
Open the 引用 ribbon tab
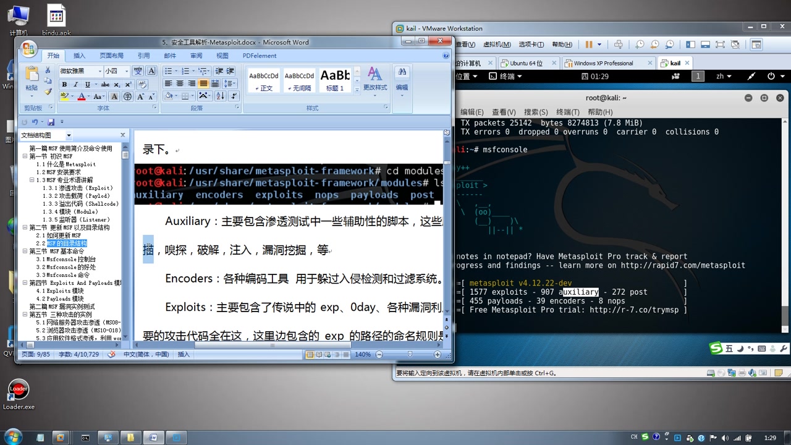(144, 56)
